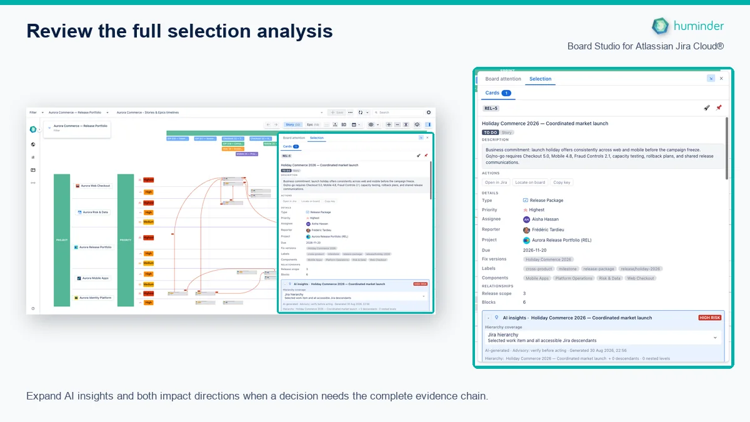
Task: Click the Save button in board toolbar
Action: point(336,113)
